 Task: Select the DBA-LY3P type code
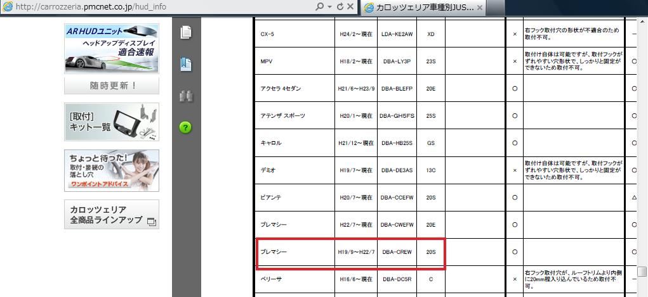pos(397,61)
